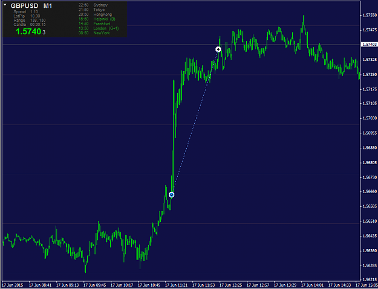Click the 17 Jun 09:45 time label

[95, 285]
